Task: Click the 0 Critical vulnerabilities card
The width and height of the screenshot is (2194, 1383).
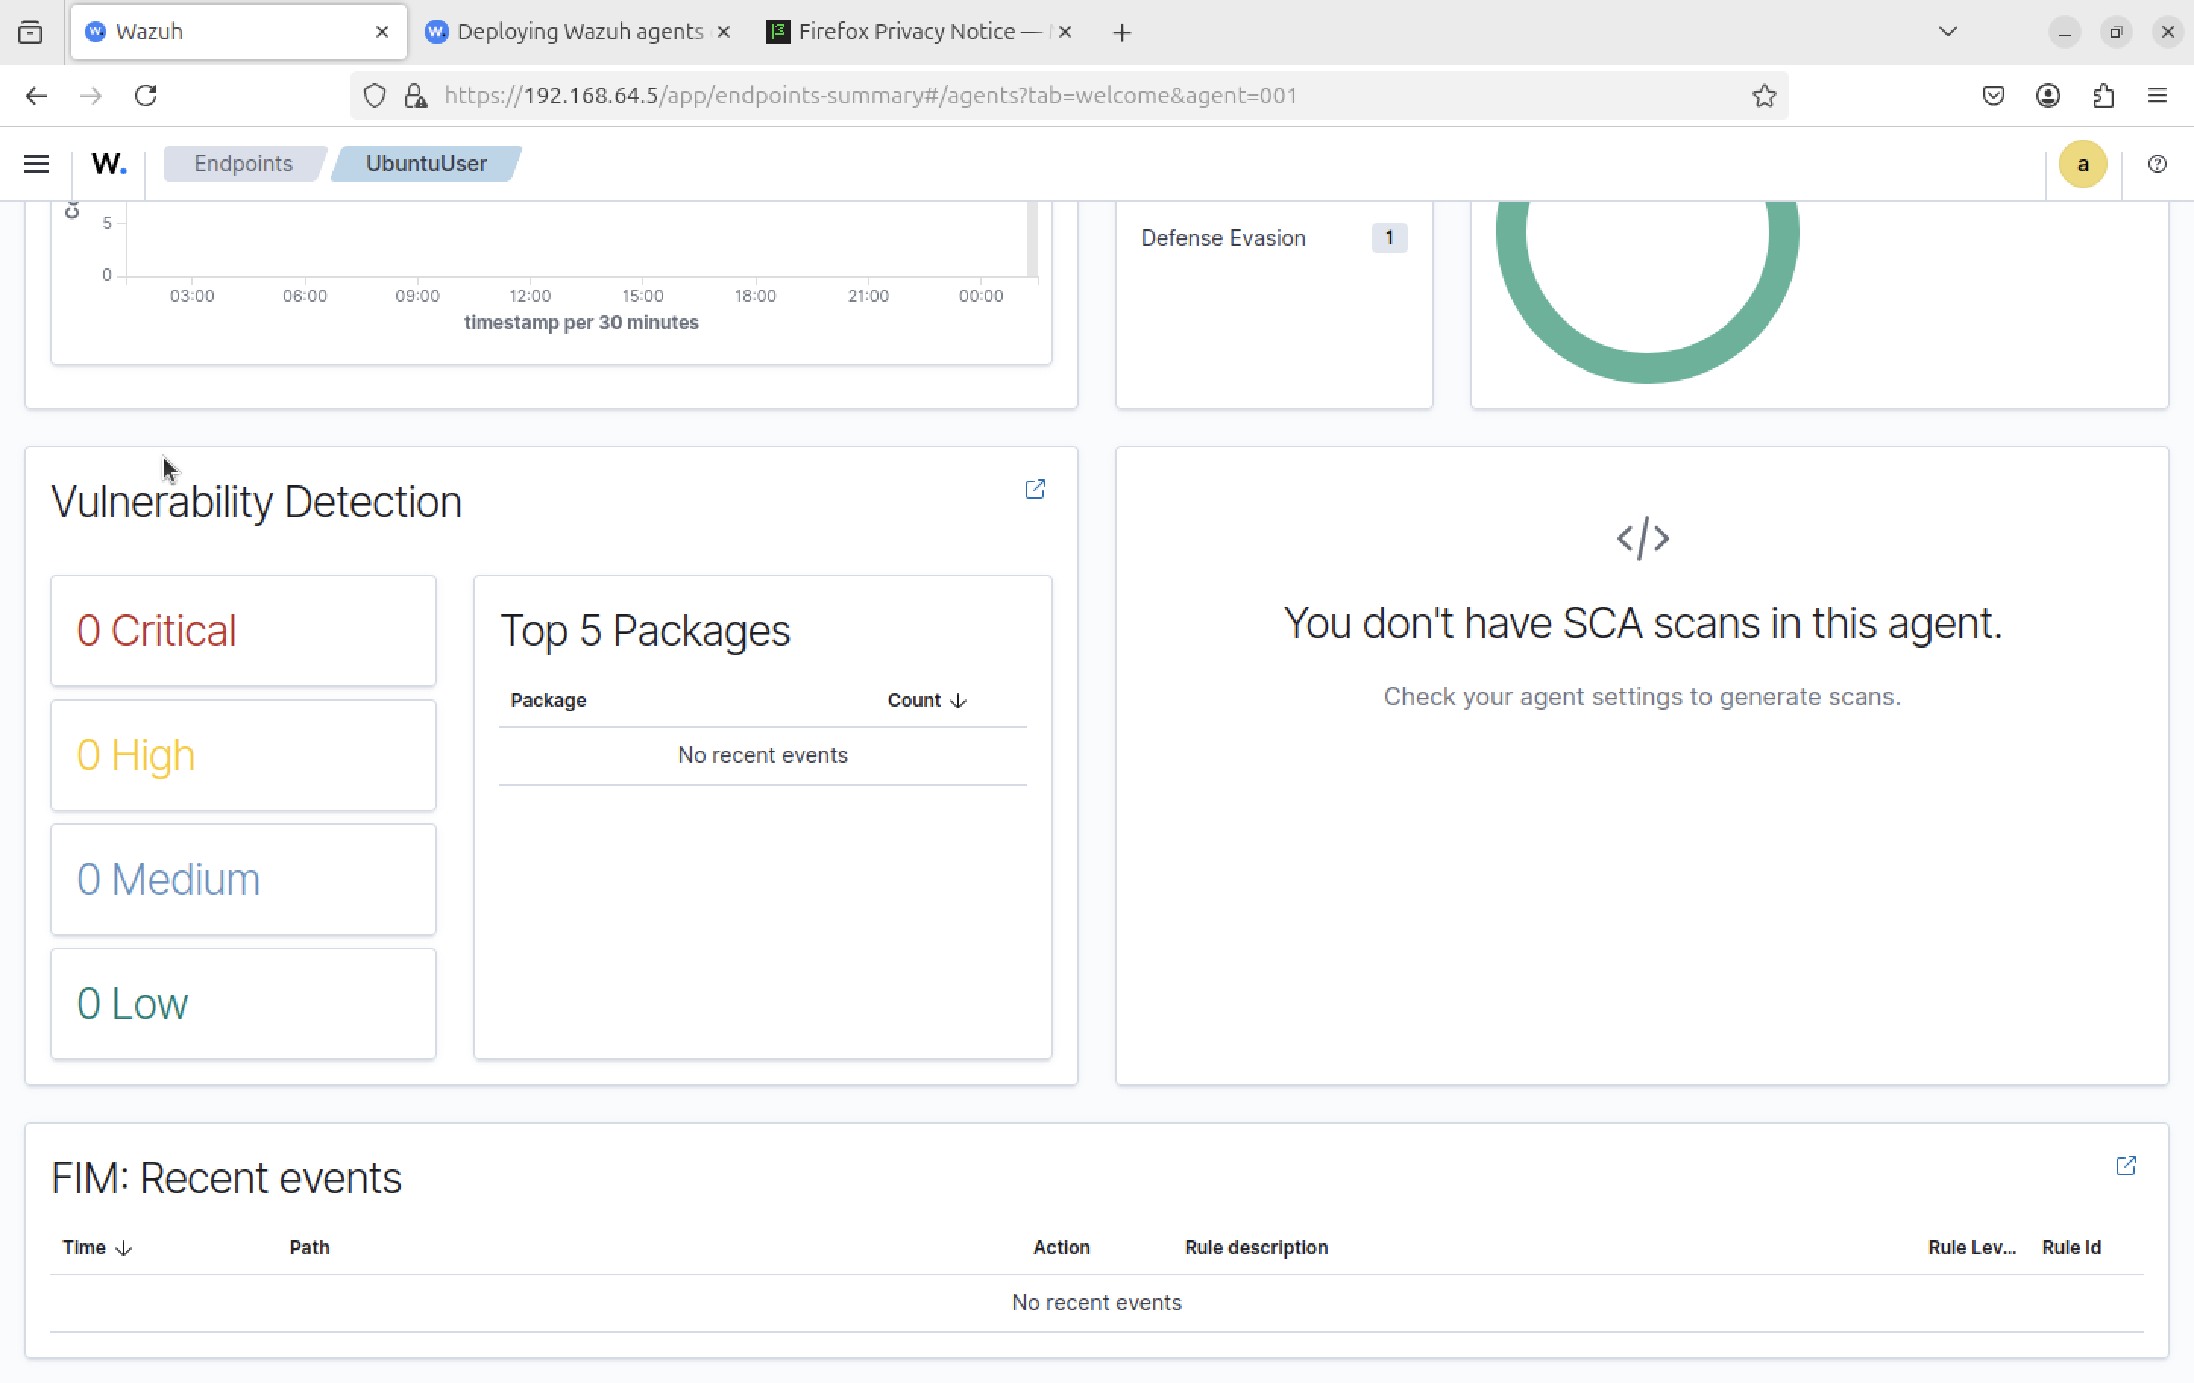Action: click(x=244, y=631)
